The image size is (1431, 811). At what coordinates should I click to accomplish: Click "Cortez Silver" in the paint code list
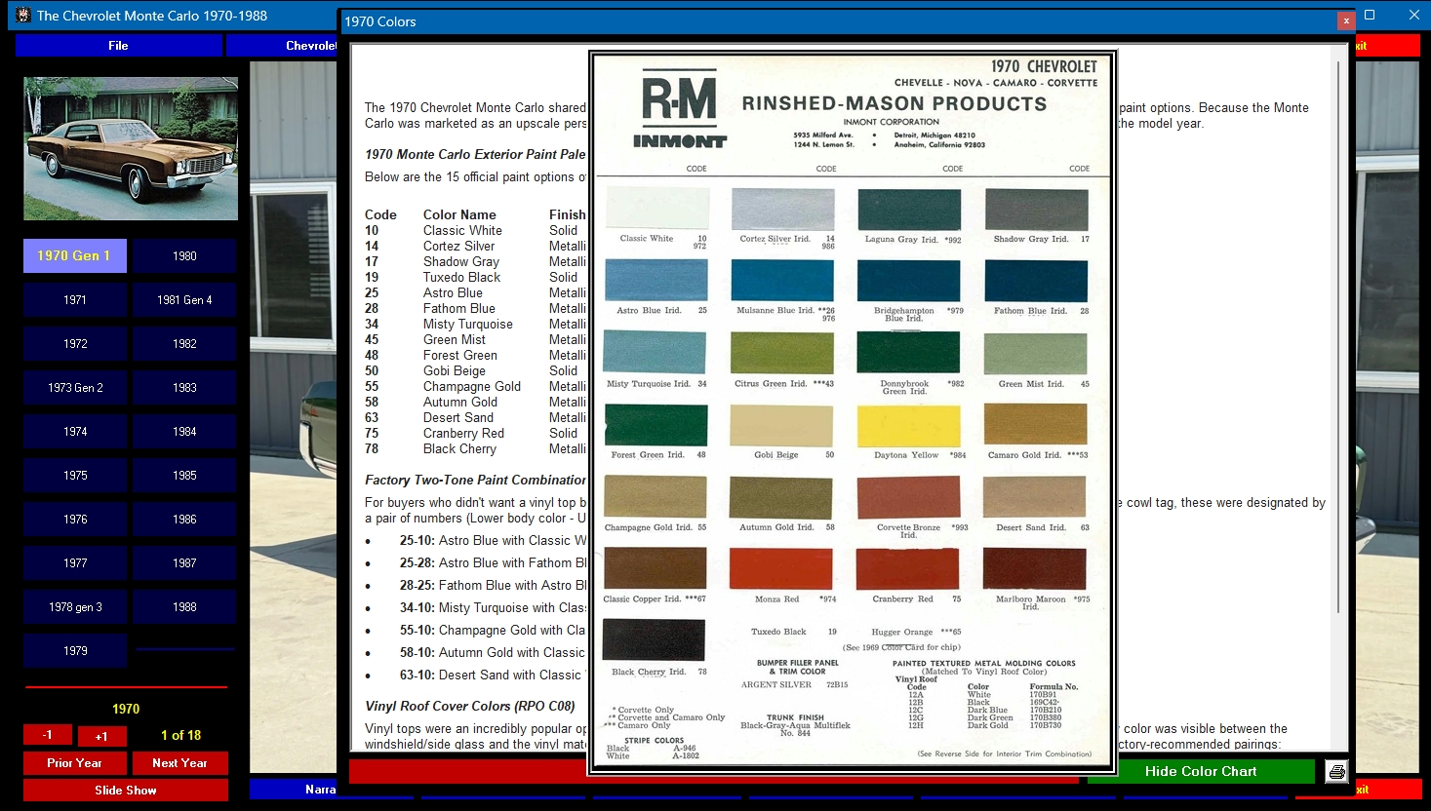(458, 246)
